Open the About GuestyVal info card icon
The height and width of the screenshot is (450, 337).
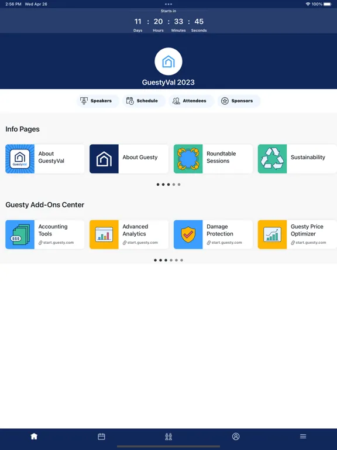20,159
